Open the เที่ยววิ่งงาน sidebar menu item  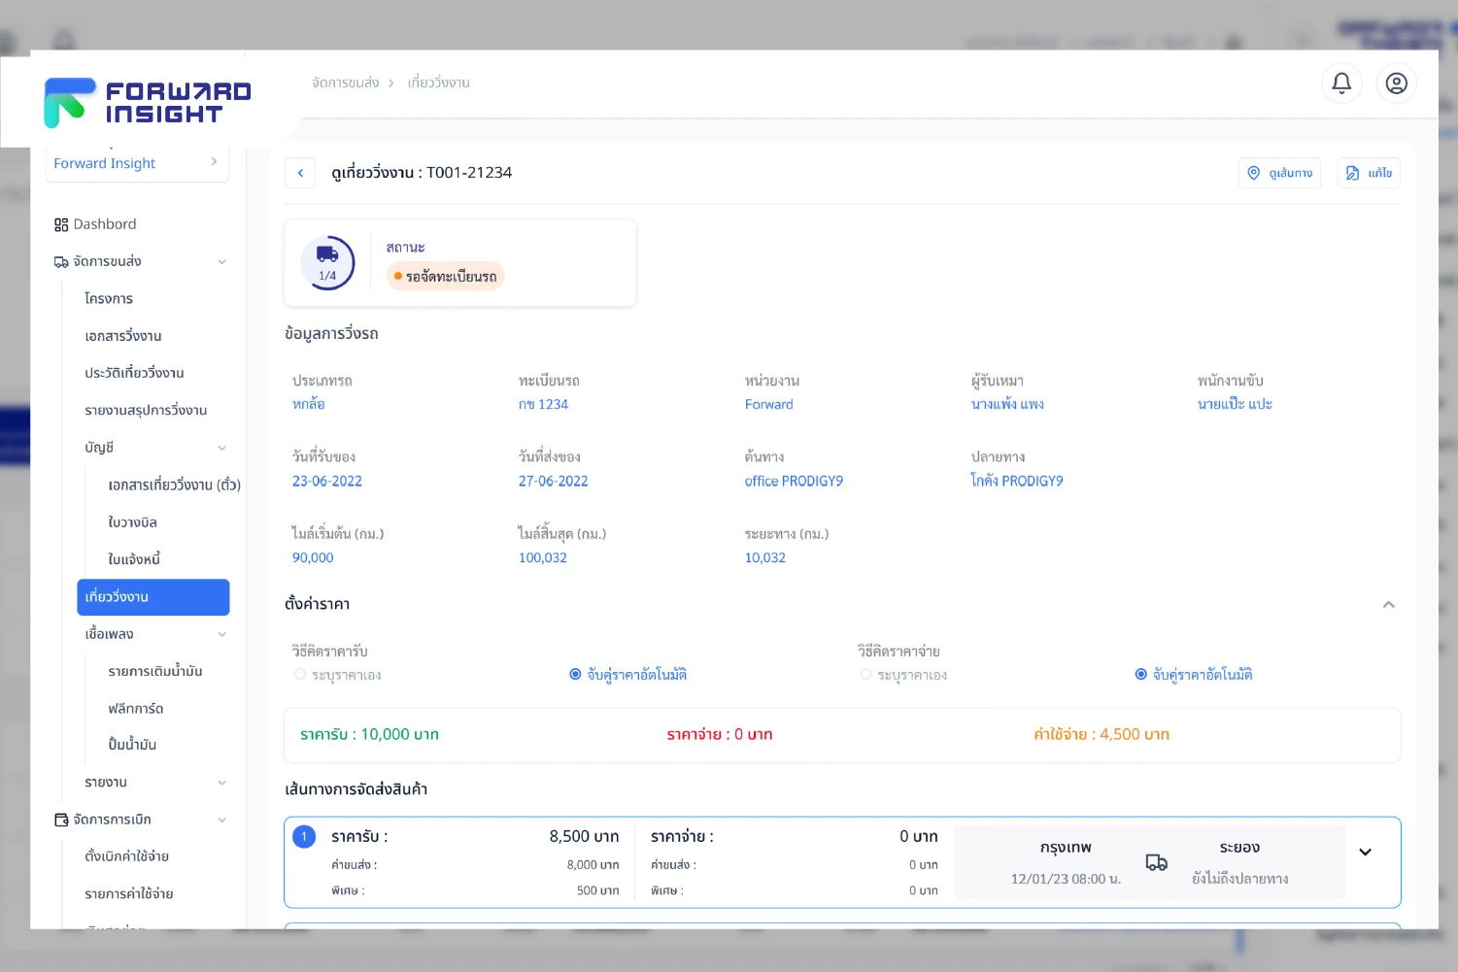[153, 597]
